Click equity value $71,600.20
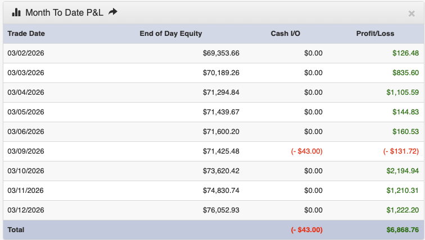Image resolution: width=425 pixels, height=240 pixels. (221, 132)
